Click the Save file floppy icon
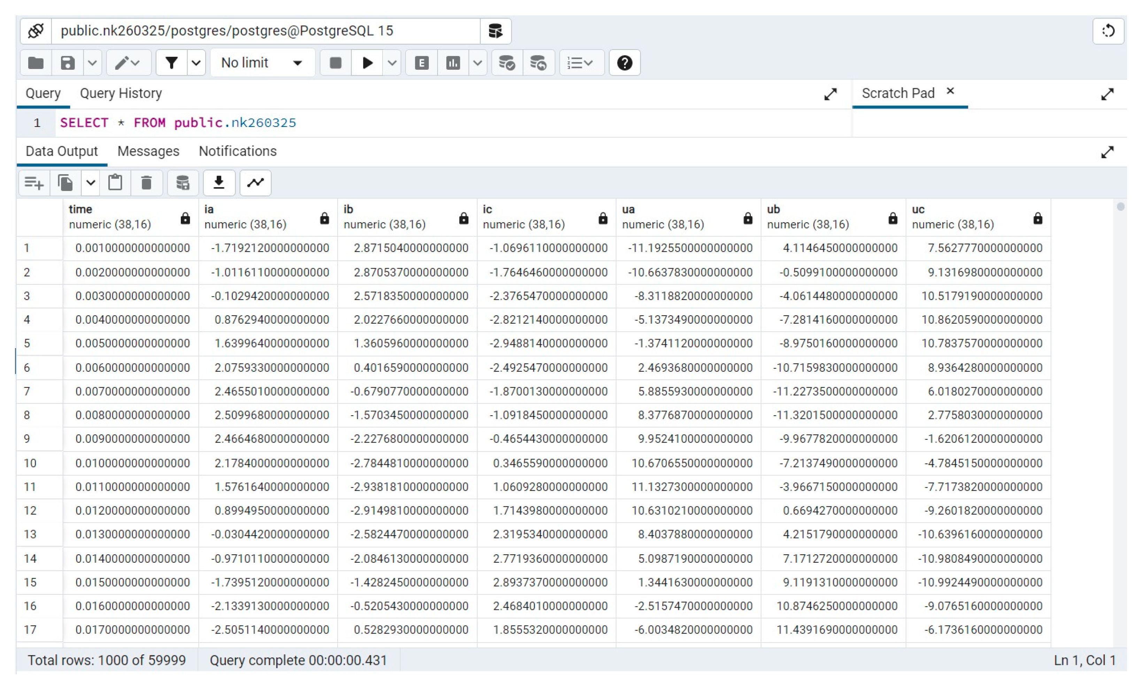 [68, 63]
